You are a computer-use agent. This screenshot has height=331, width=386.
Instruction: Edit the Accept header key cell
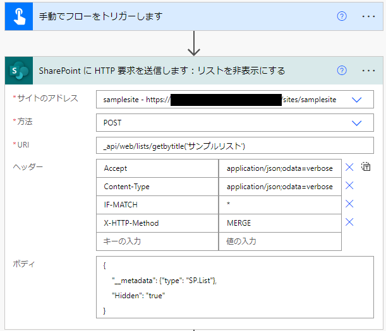[x=157, y=168]
